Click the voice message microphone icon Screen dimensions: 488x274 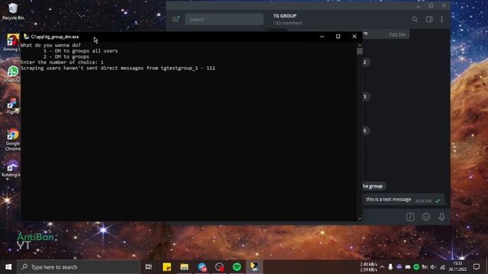[441, 217]
